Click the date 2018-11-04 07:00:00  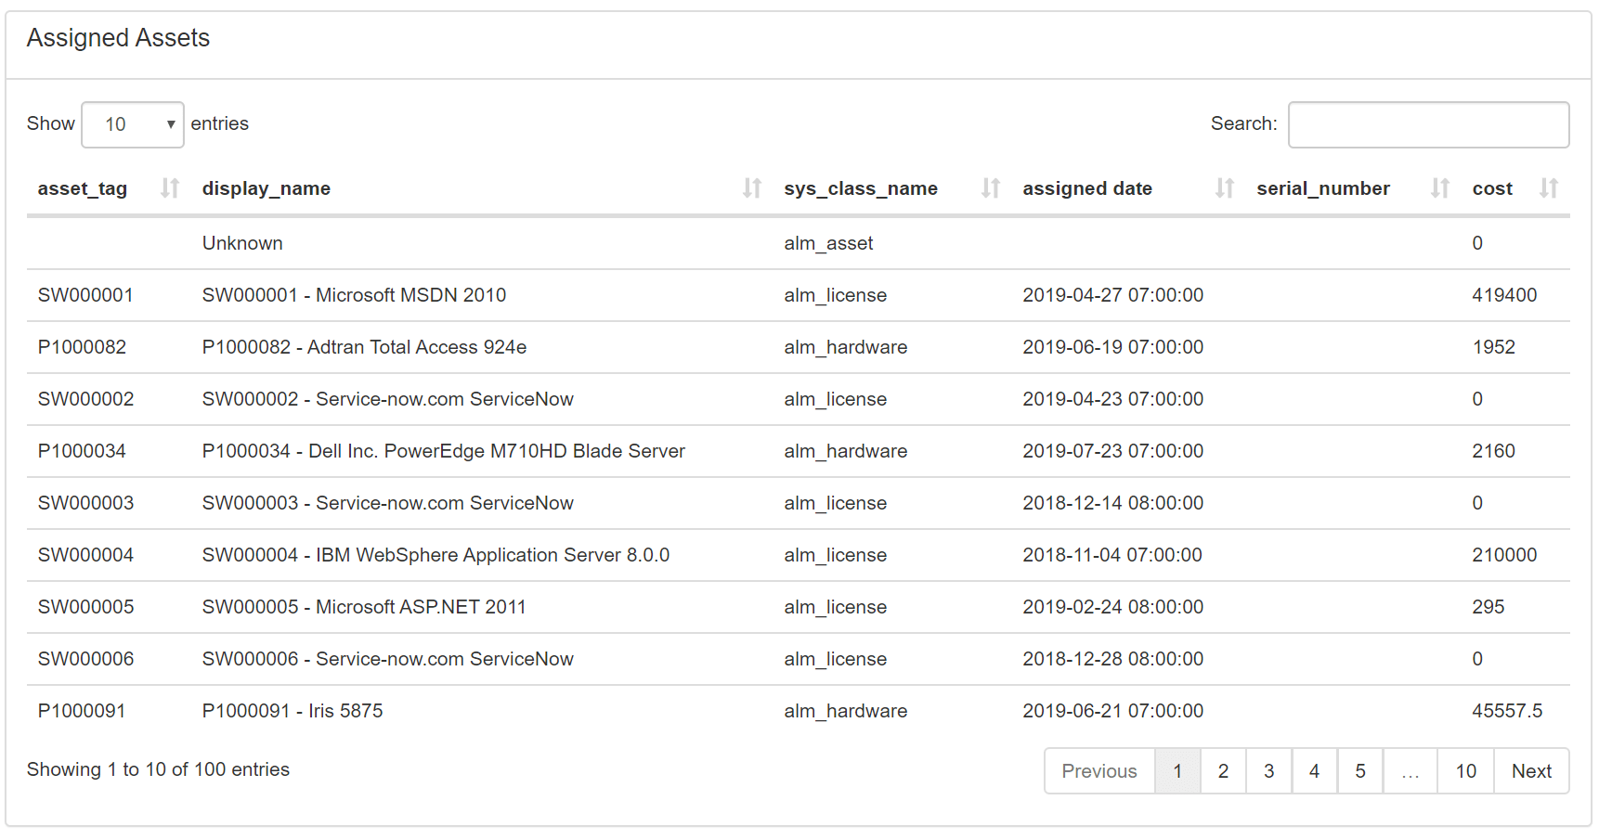1112,555
